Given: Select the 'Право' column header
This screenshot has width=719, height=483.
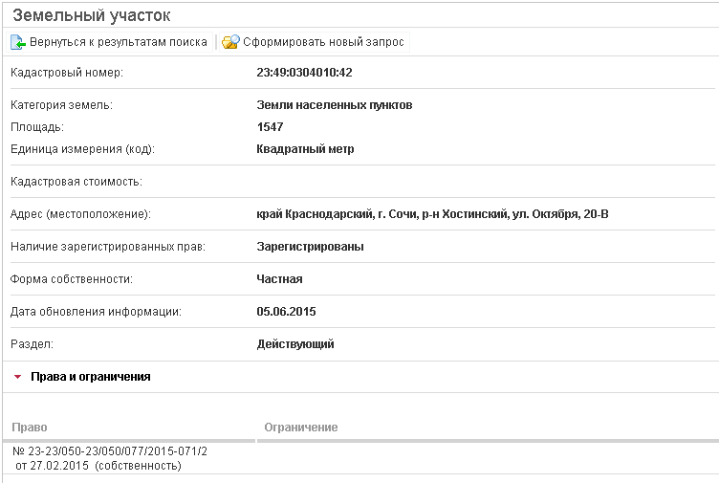Looking at the screenshot, I should tap(30, 428).
